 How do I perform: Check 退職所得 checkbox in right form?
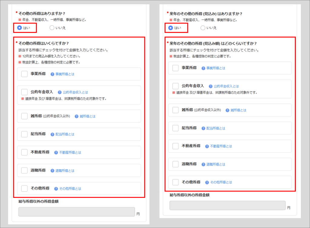175,164
